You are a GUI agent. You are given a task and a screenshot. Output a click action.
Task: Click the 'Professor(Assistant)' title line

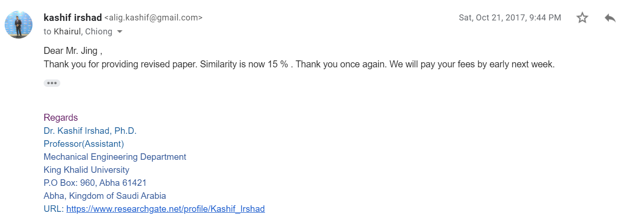tap(84, 144)
